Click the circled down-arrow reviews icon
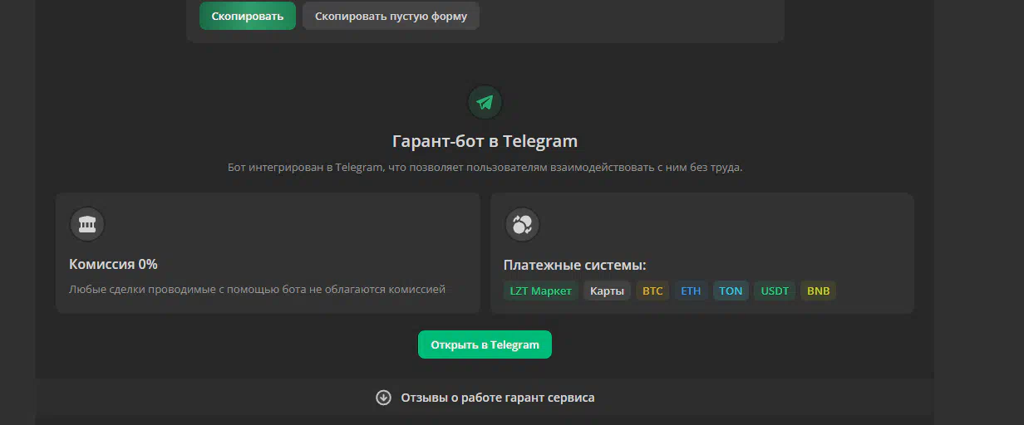 383,397
